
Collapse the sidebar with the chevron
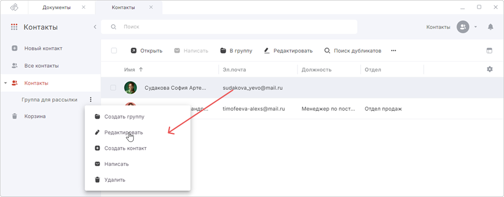click(x=95, y=27)
